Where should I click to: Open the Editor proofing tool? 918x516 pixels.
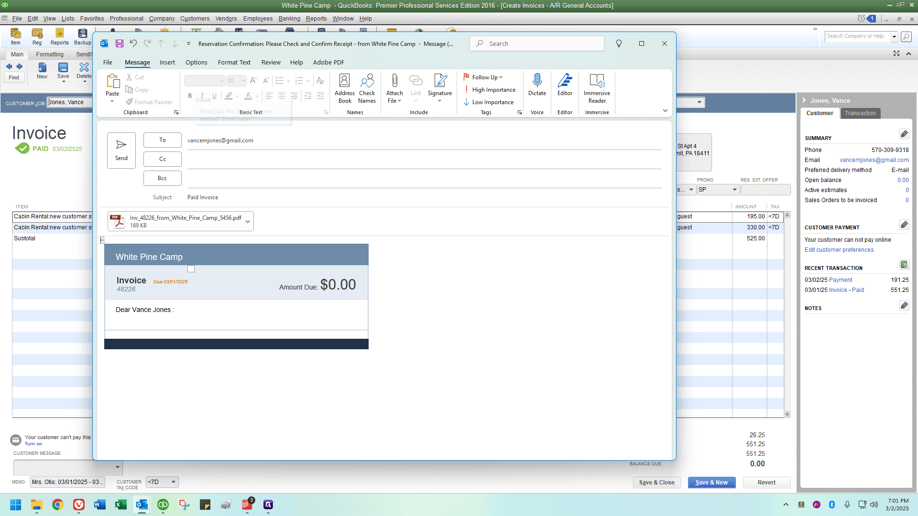(x=565, y=85)
